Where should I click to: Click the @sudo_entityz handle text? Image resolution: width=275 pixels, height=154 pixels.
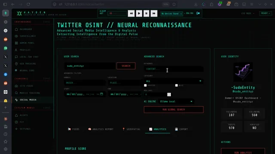[243, 92]
